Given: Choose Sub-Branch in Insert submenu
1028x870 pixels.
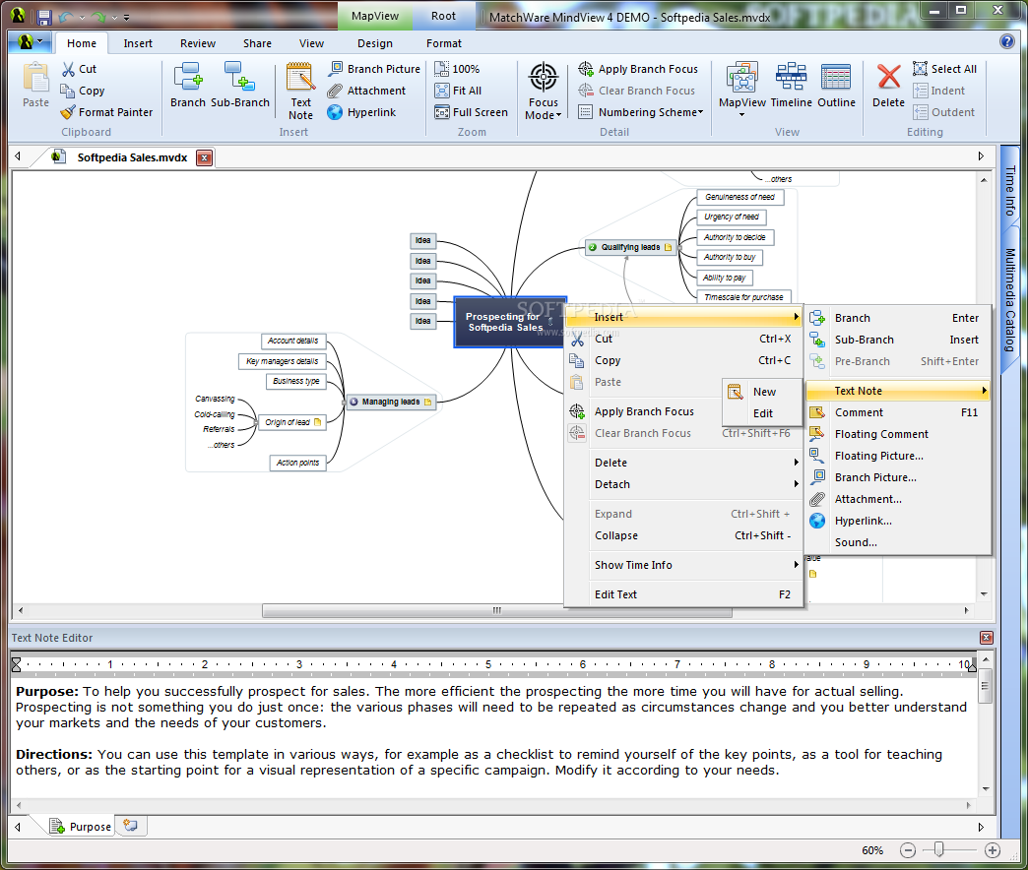Looking at the screenshot, I should [x=898, y=340].
